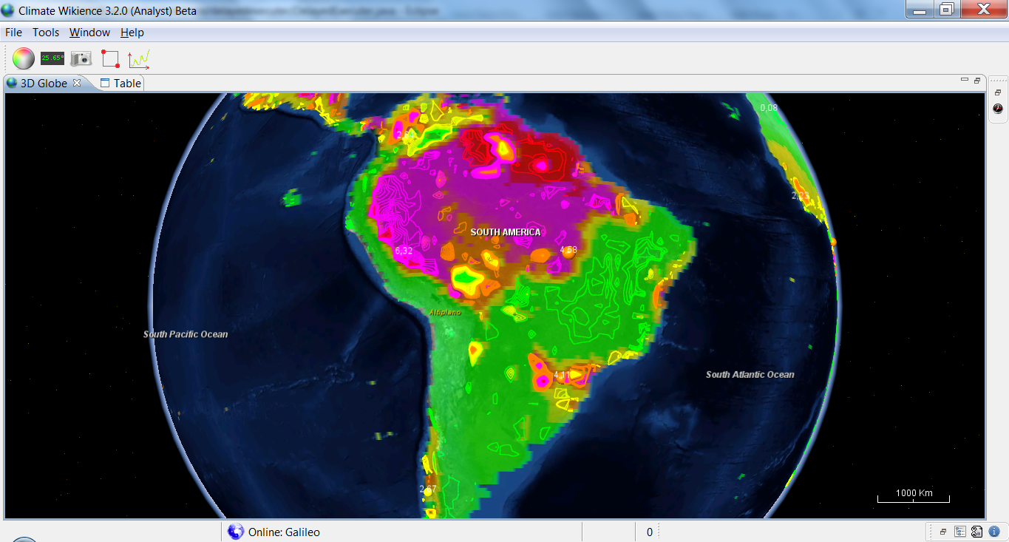Open the File menu
Screen dimensions: 1009x542
tap(13, 33)
